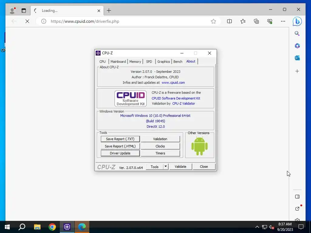Switch to the Mainboard tab
Image resolution: width=311 pixels, height=233 pixels.
118,62
